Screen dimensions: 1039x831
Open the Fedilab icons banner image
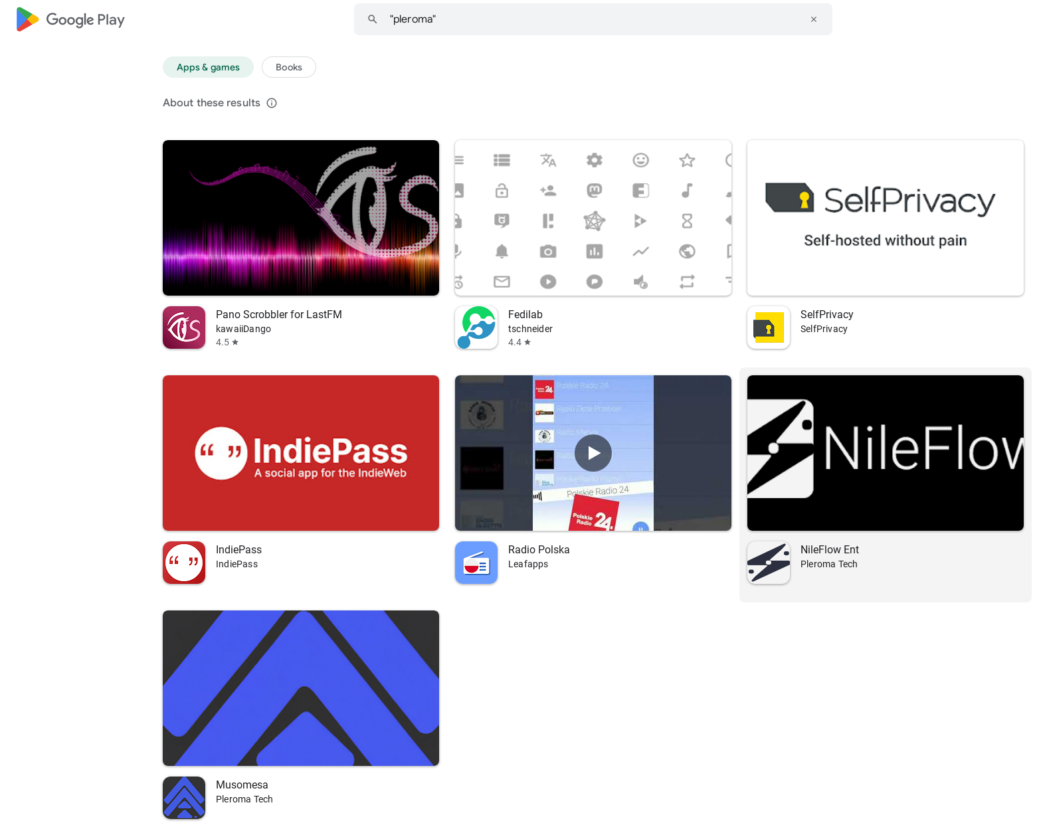[593, 218]
